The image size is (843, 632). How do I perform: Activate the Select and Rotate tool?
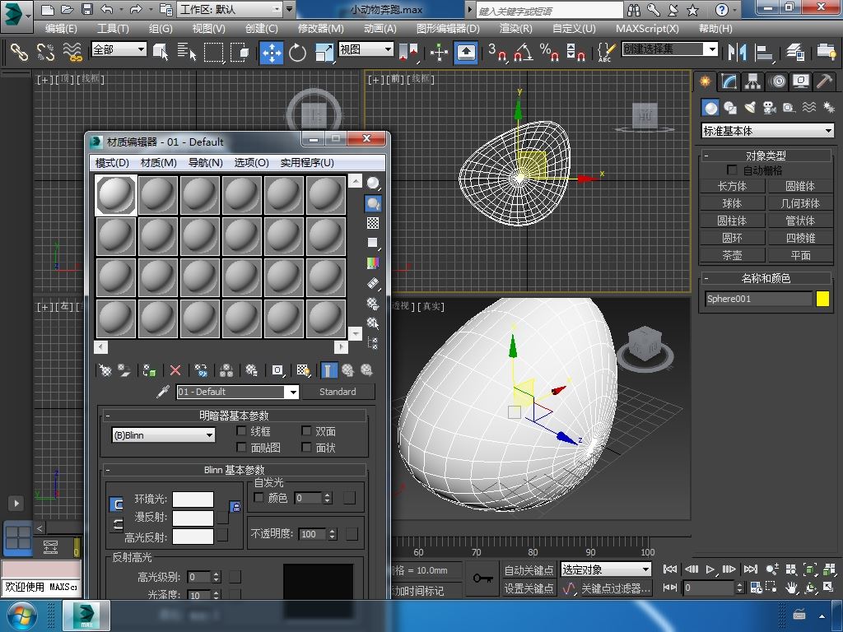pyautogui.click(x=297, y=53)
